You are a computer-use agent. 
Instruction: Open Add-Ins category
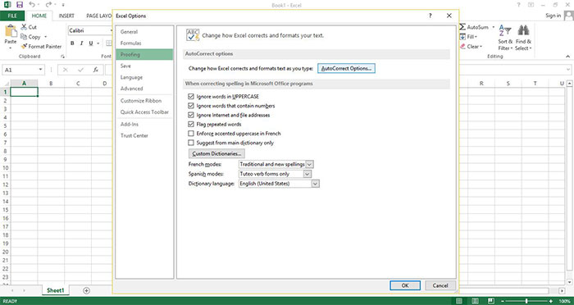[130, 124]
